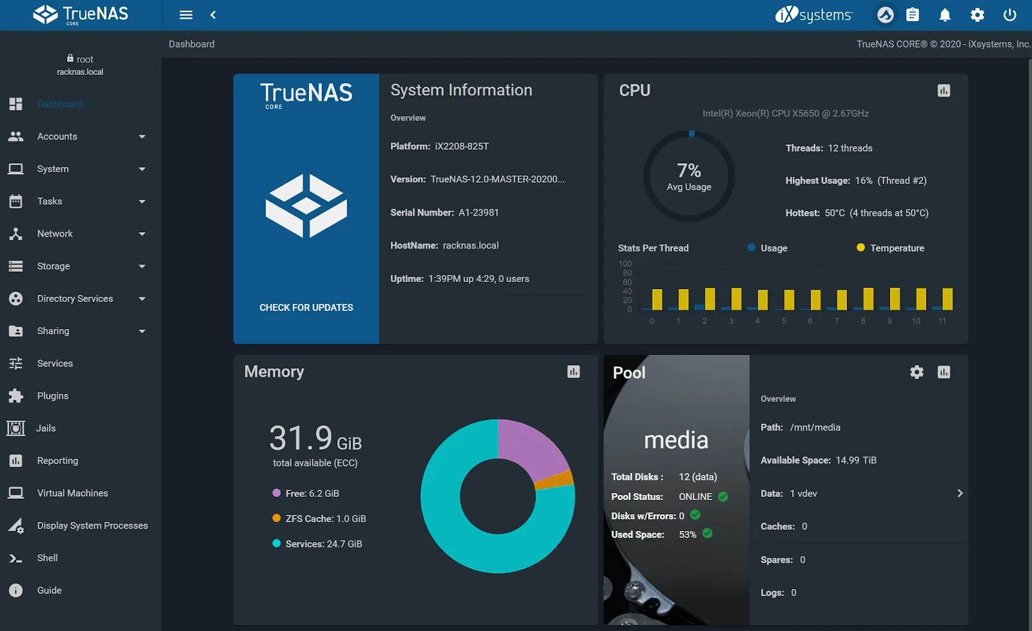Click the Guide info icon
Image resolution: width=1032 pixels, height=631 pixels.
(x=16, y=590)
